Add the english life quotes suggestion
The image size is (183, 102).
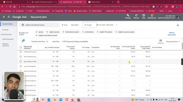pyautogui.click(x=105, y=32)
